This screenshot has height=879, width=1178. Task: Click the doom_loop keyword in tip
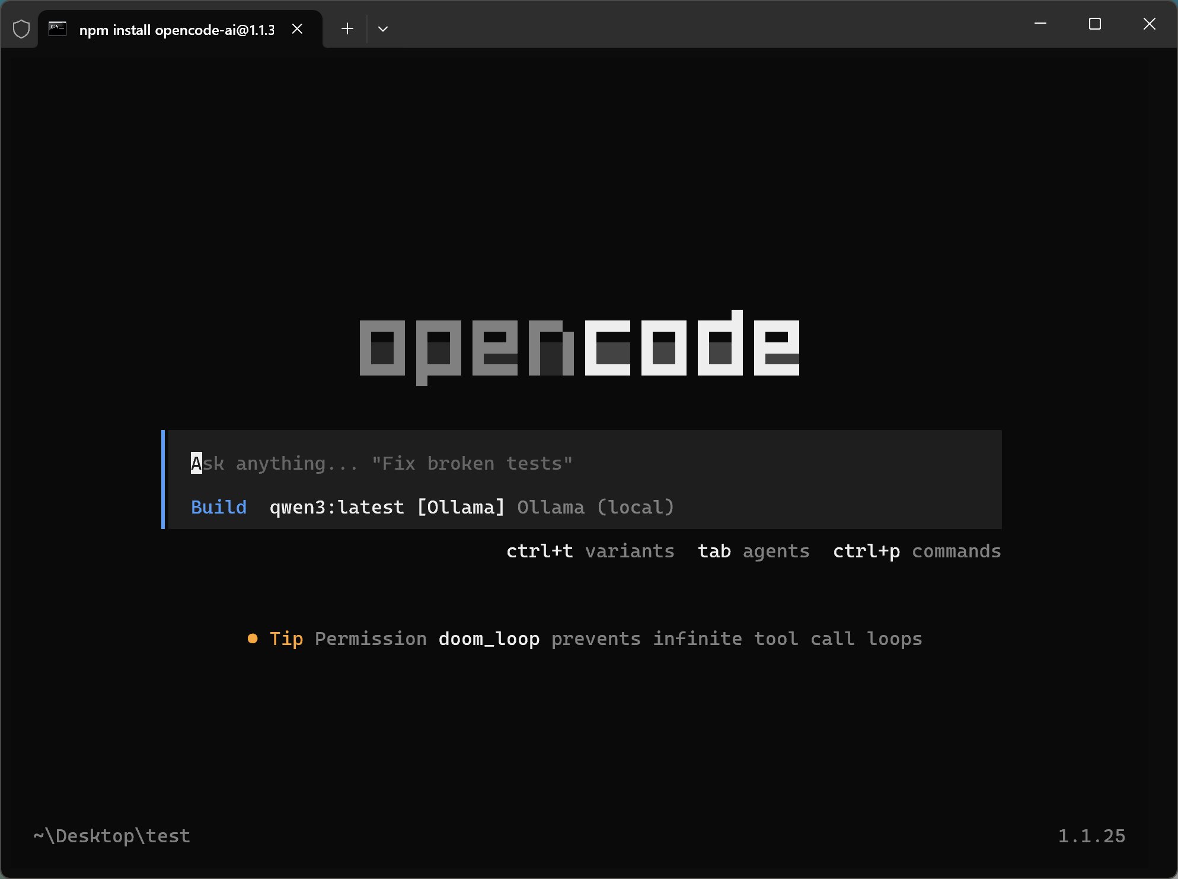(489, 639)
